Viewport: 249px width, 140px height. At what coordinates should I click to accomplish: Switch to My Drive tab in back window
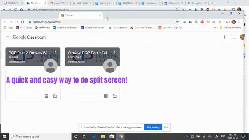coord(36,3)
